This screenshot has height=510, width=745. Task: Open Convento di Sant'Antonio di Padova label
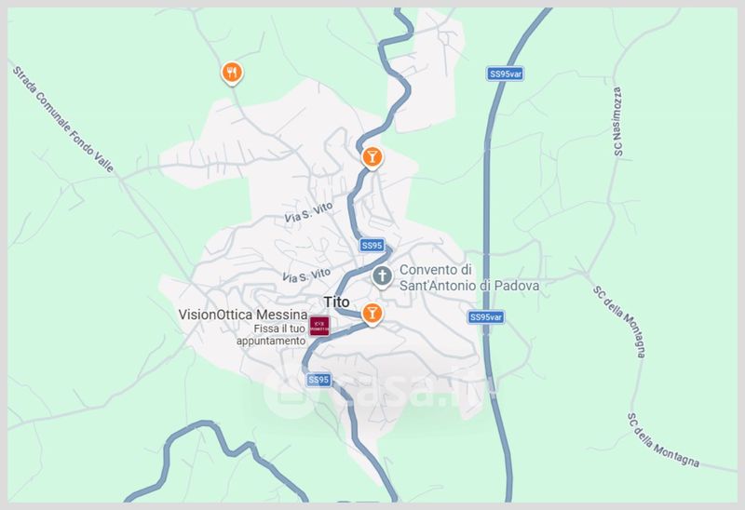[x=469, y=277]
